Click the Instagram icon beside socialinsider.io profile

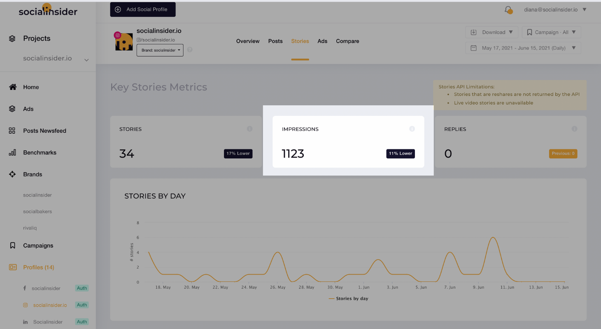26,305
